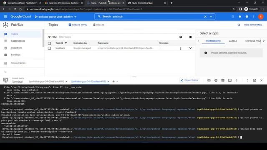The width and height of the screenshot is (267, 150).
Task: Click Hide Info Panel
Action: tap(253, 25)
